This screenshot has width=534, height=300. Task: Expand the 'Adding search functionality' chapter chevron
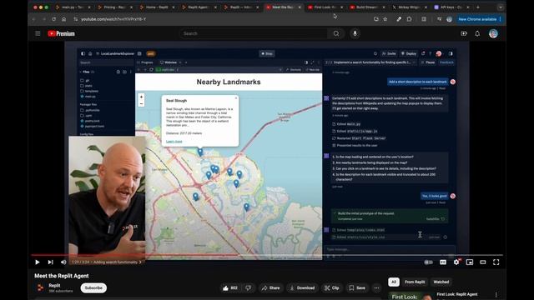point(140,262)
